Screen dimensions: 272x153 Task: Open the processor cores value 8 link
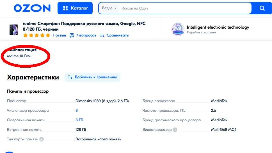click(77, 111)
